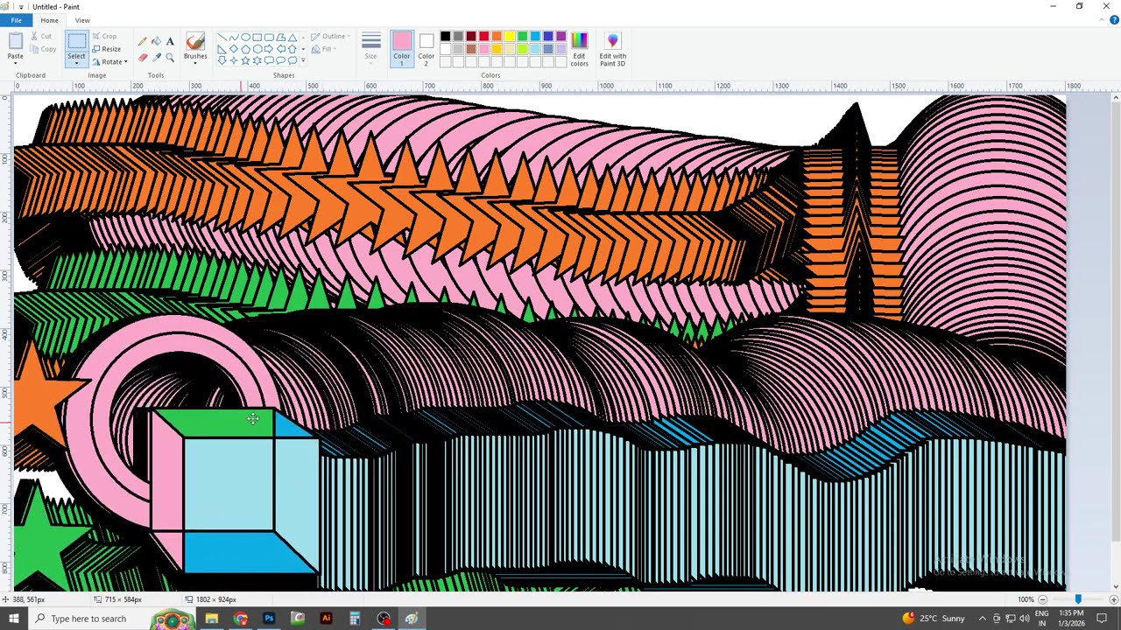Screen dimensions: 1121x630
Task: Click the Paste clipboard icon
Action: pos(16,41)
